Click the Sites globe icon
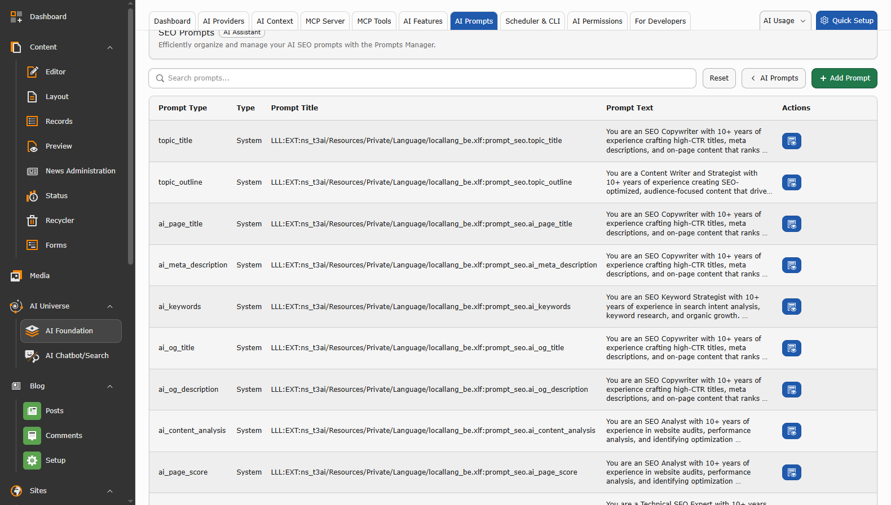This screenshot has width=891, height=505. click(16, 491)
